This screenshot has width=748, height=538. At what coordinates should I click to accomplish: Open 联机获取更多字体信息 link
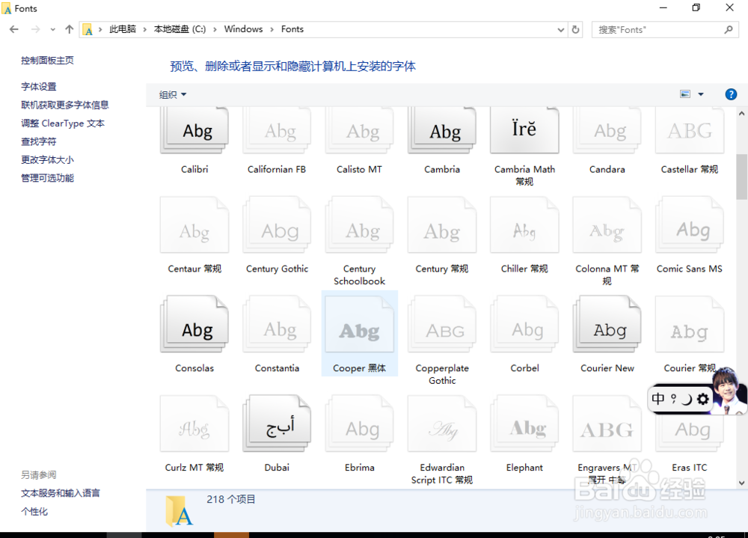(65, 105)
